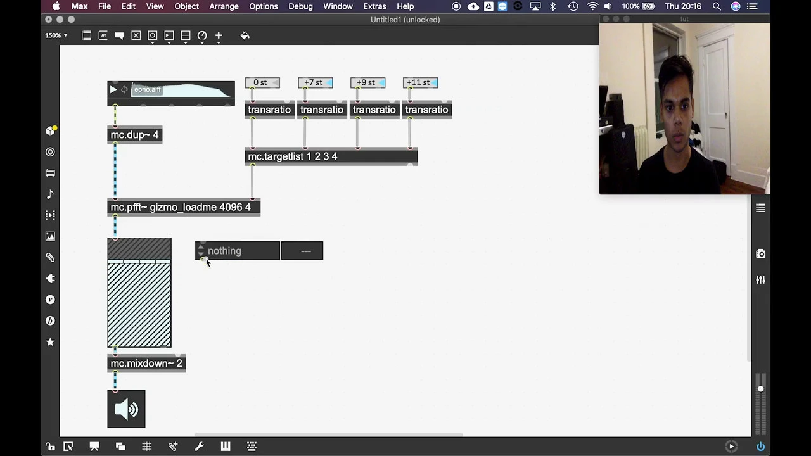
Task: Toggle the patcher lock in bottom toolbar
Action: pyautogui.click(x=50, y=446)
